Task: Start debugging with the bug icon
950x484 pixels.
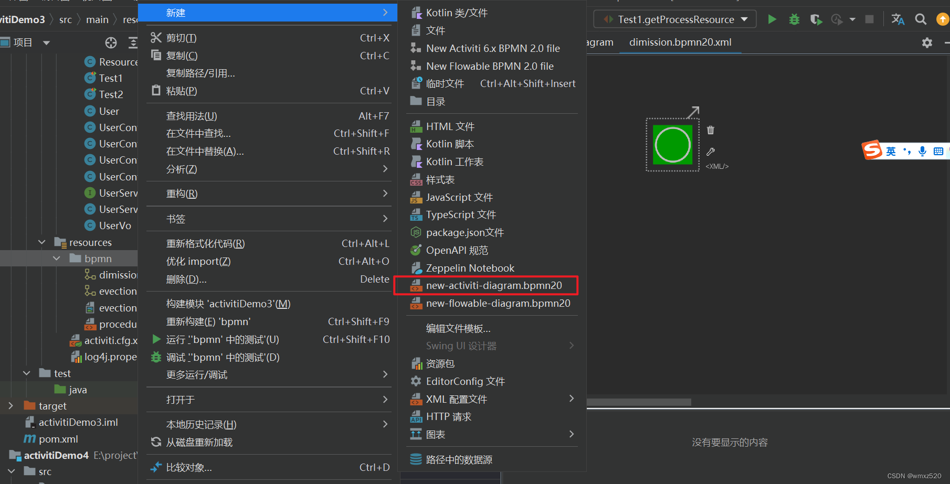Action: (794, 19)
